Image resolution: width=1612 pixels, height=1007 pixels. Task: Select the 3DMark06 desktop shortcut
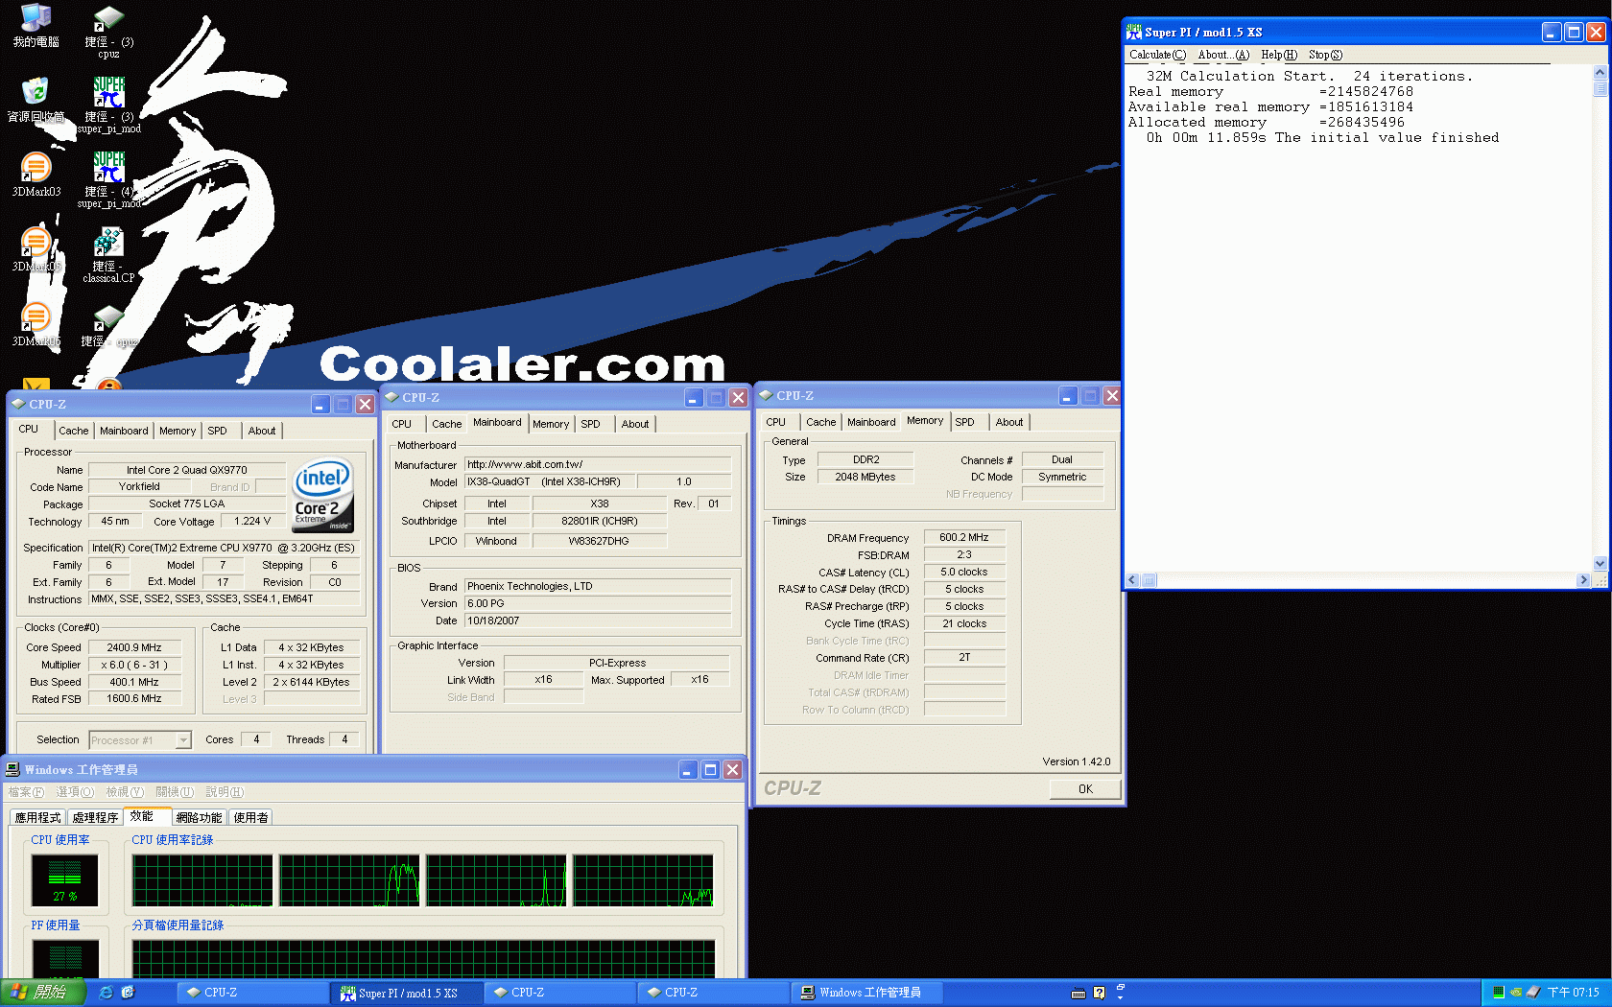pos(36,324)
